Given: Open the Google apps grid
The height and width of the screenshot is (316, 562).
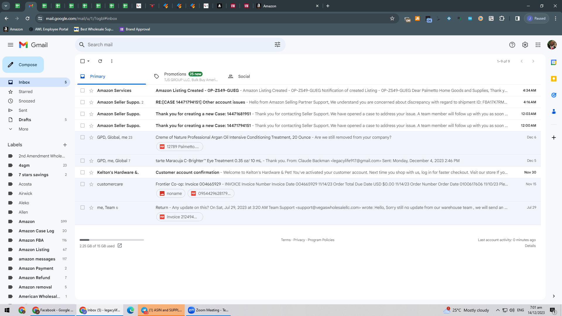Looking at the screenshot, I should point(538,45).
